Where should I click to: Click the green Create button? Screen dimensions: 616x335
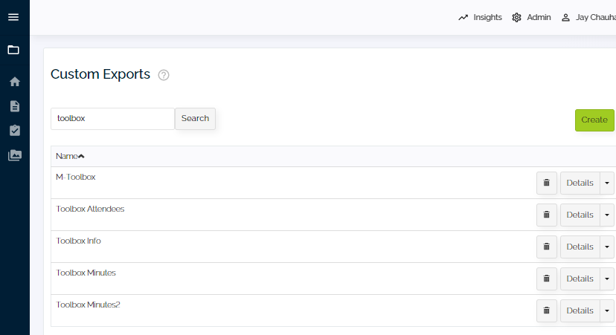tap(594, 120)
